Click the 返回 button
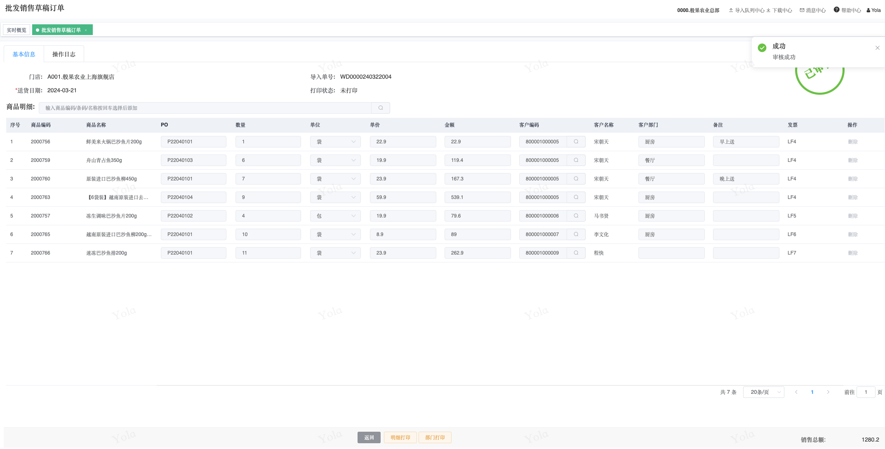885x449 pixels. pos(369,437)
